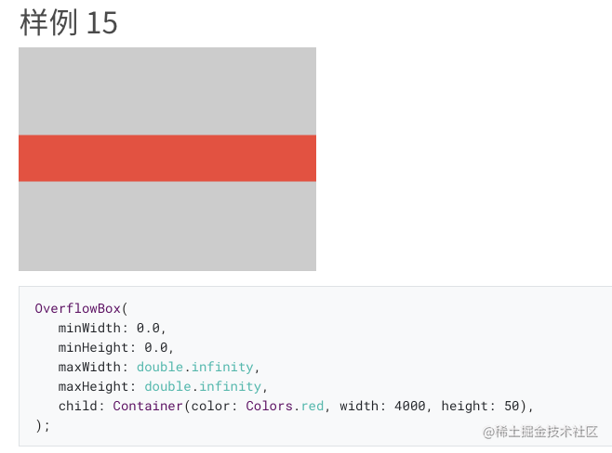The width and height of the screenshot is (612, 453).
Task: Click the closing ); line
Action: click(x=43, y=426)
